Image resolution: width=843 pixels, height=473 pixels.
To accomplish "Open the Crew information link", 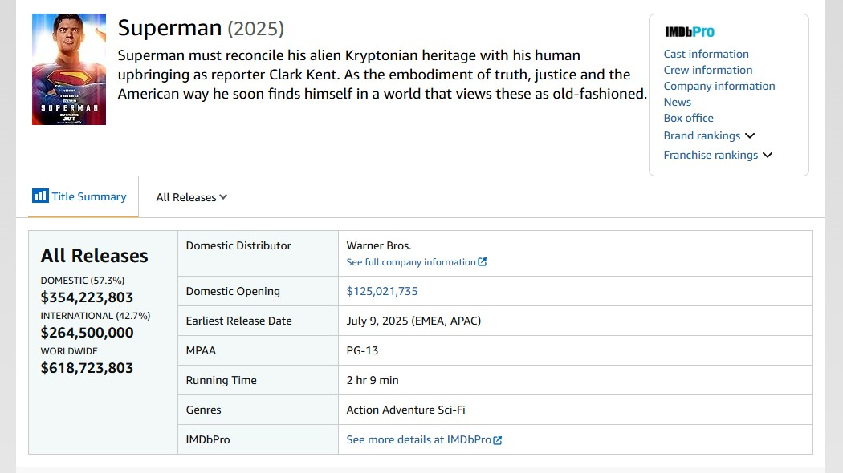I will click(707, 70).
